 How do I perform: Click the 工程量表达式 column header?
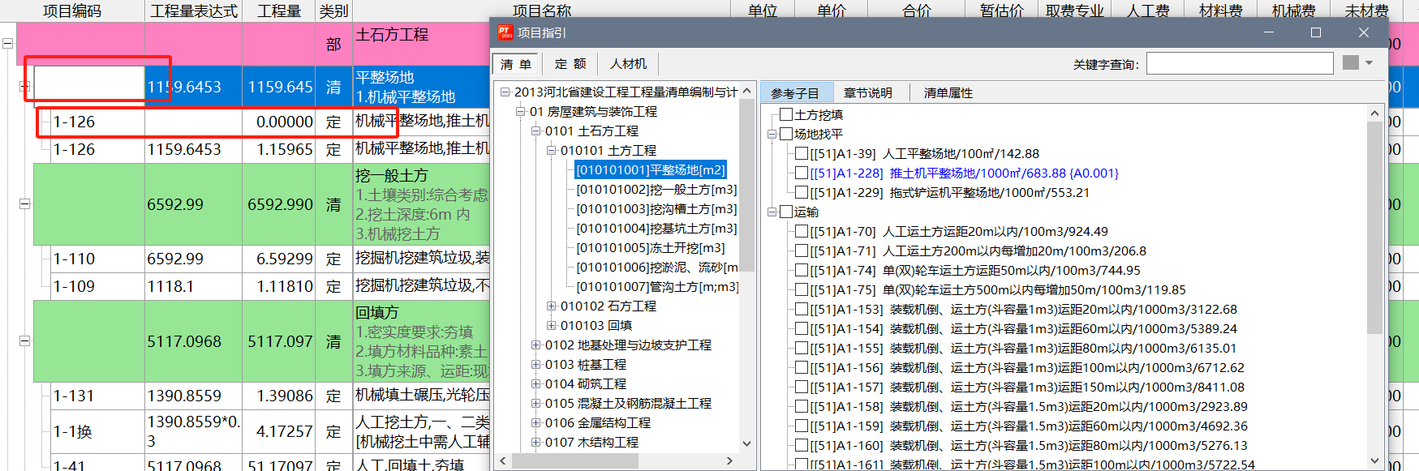pyautogui.click(x=194, y=11)
